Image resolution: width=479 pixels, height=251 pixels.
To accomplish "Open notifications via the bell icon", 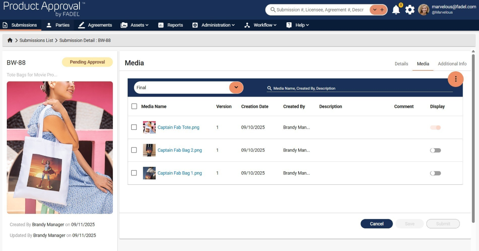I will coord(396,10).
